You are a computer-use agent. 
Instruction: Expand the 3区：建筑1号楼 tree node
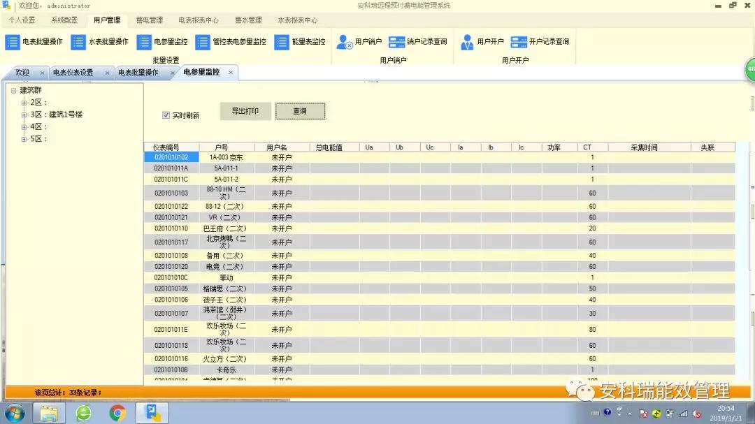(23, 116)
